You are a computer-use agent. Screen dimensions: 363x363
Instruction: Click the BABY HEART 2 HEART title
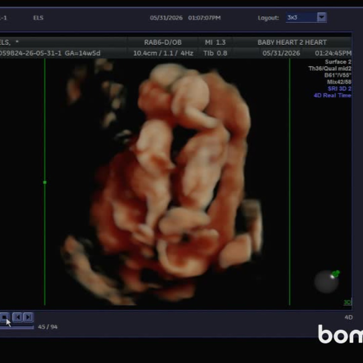pos(292,42)
